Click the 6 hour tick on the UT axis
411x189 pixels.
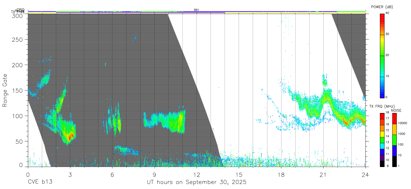tap(112, 174)
